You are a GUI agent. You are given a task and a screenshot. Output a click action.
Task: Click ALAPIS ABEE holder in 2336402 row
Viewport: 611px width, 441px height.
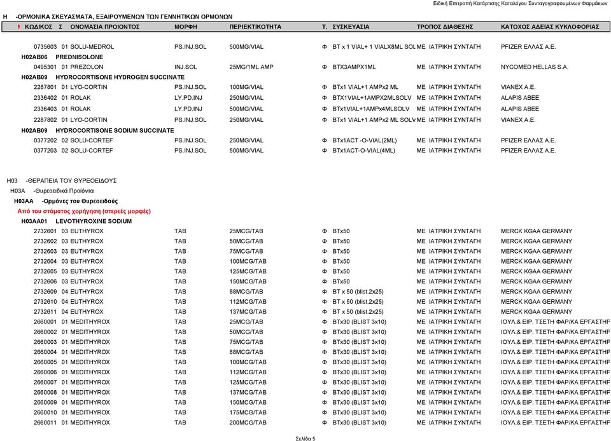[520, 98]
